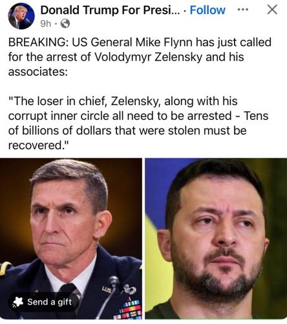Click the star icon beside Send a gift
This screenshot has width=287, height=324.
pyautogui.click(x=18, y=302)
